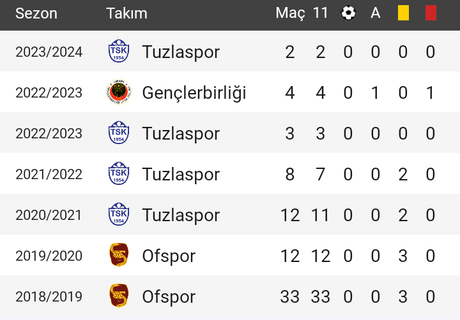Click the yellow card header icon
The image size is (460, 320).
click(x=403, y=13)
